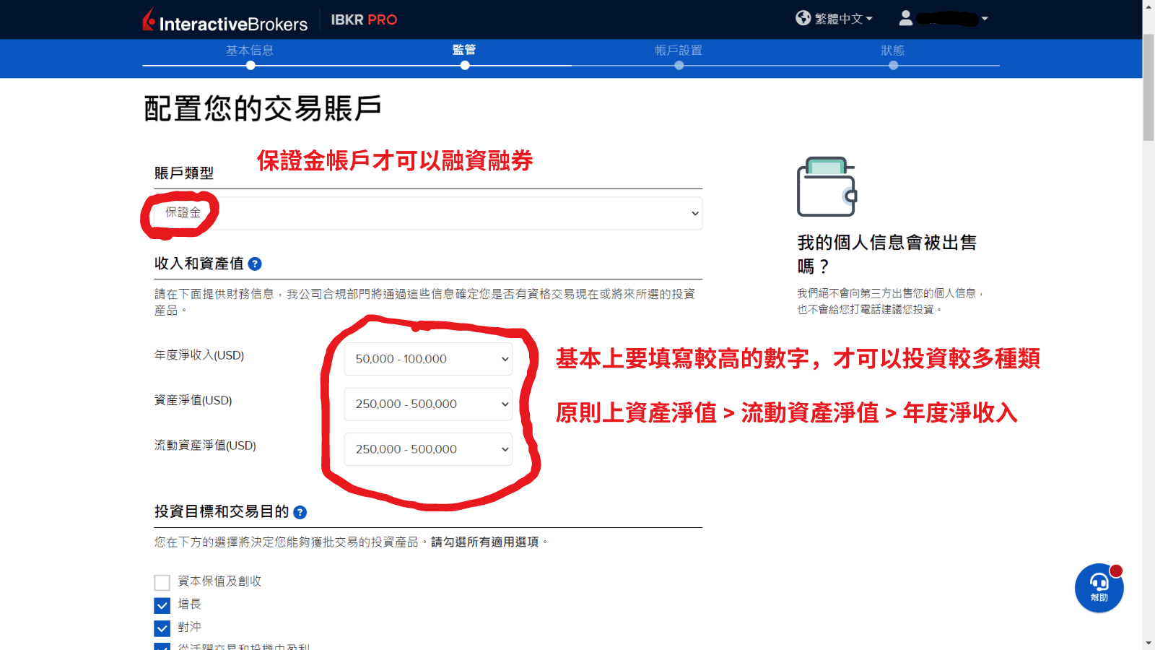Enable the 資本保值及創收 checkbox
Screen dimensions: 1155x650
(162, 581)
